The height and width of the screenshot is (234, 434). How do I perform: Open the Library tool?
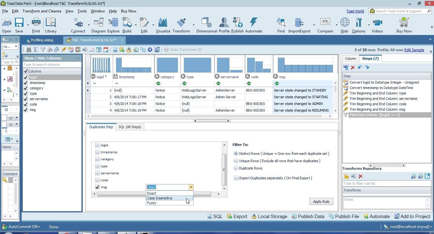tap(51, 25)
